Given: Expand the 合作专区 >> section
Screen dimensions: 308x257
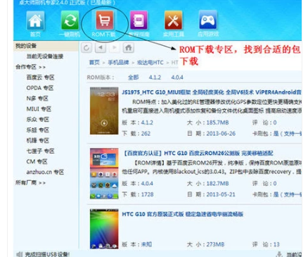Looking at the screenshot, I should coord(30,67).
